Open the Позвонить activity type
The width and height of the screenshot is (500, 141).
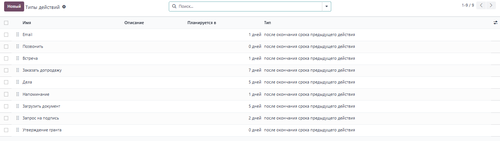point(33,46)
